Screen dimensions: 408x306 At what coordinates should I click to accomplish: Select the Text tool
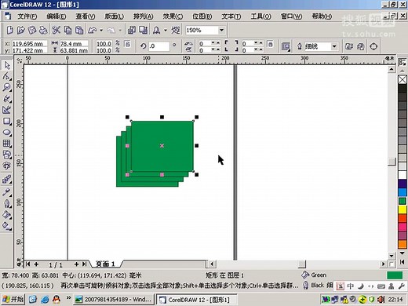(x=7, y=166)
